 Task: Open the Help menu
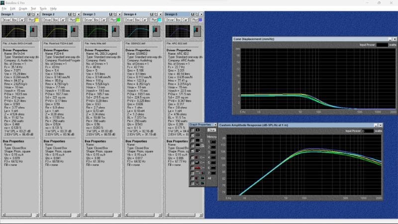point(53,8)
